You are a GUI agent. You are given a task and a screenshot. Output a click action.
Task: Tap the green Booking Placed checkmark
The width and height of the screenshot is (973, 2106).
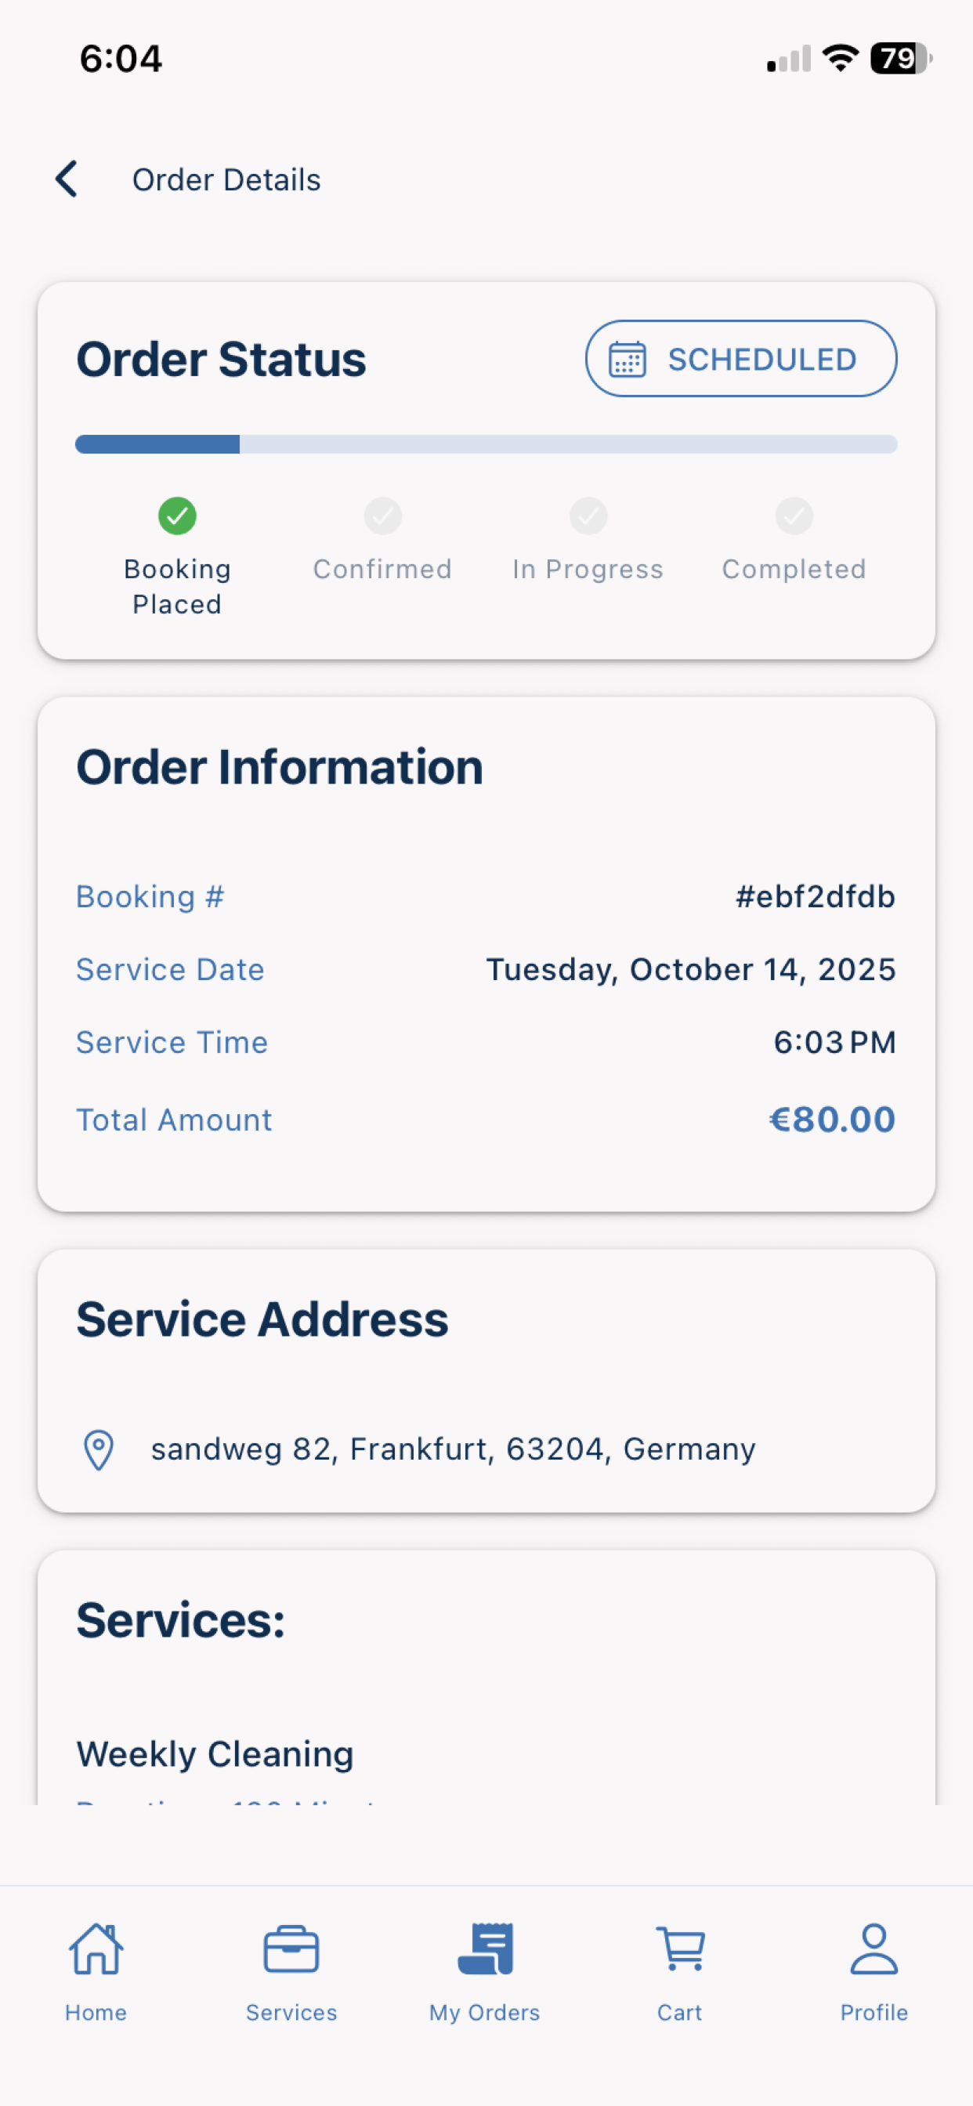177,516
